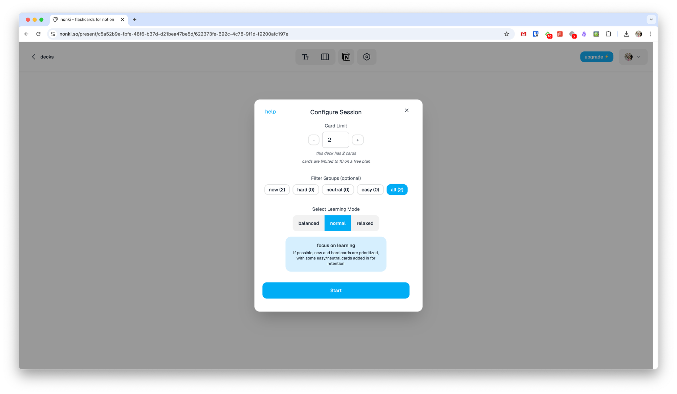Open the Gmail extension icon

(x=523, y=34)
